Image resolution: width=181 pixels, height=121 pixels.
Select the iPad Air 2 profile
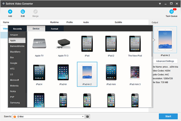pyautogui.click(x=87, y=74)
